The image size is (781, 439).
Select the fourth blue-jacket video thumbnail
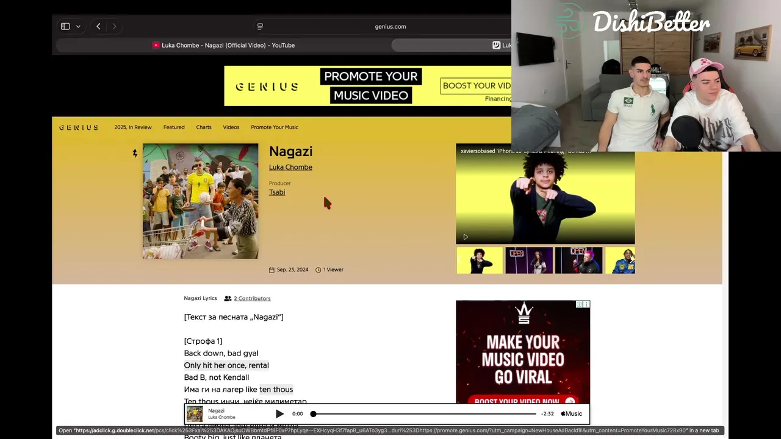click(x=620, y=260)
